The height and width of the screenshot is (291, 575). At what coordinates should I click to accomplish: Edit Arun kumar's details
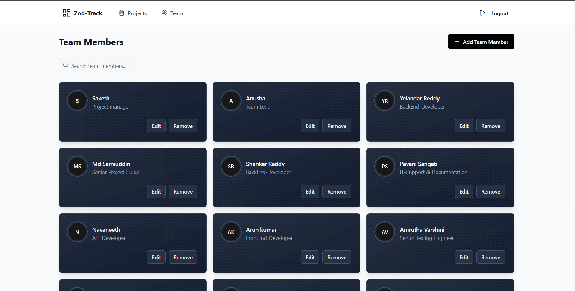(310, 257)
